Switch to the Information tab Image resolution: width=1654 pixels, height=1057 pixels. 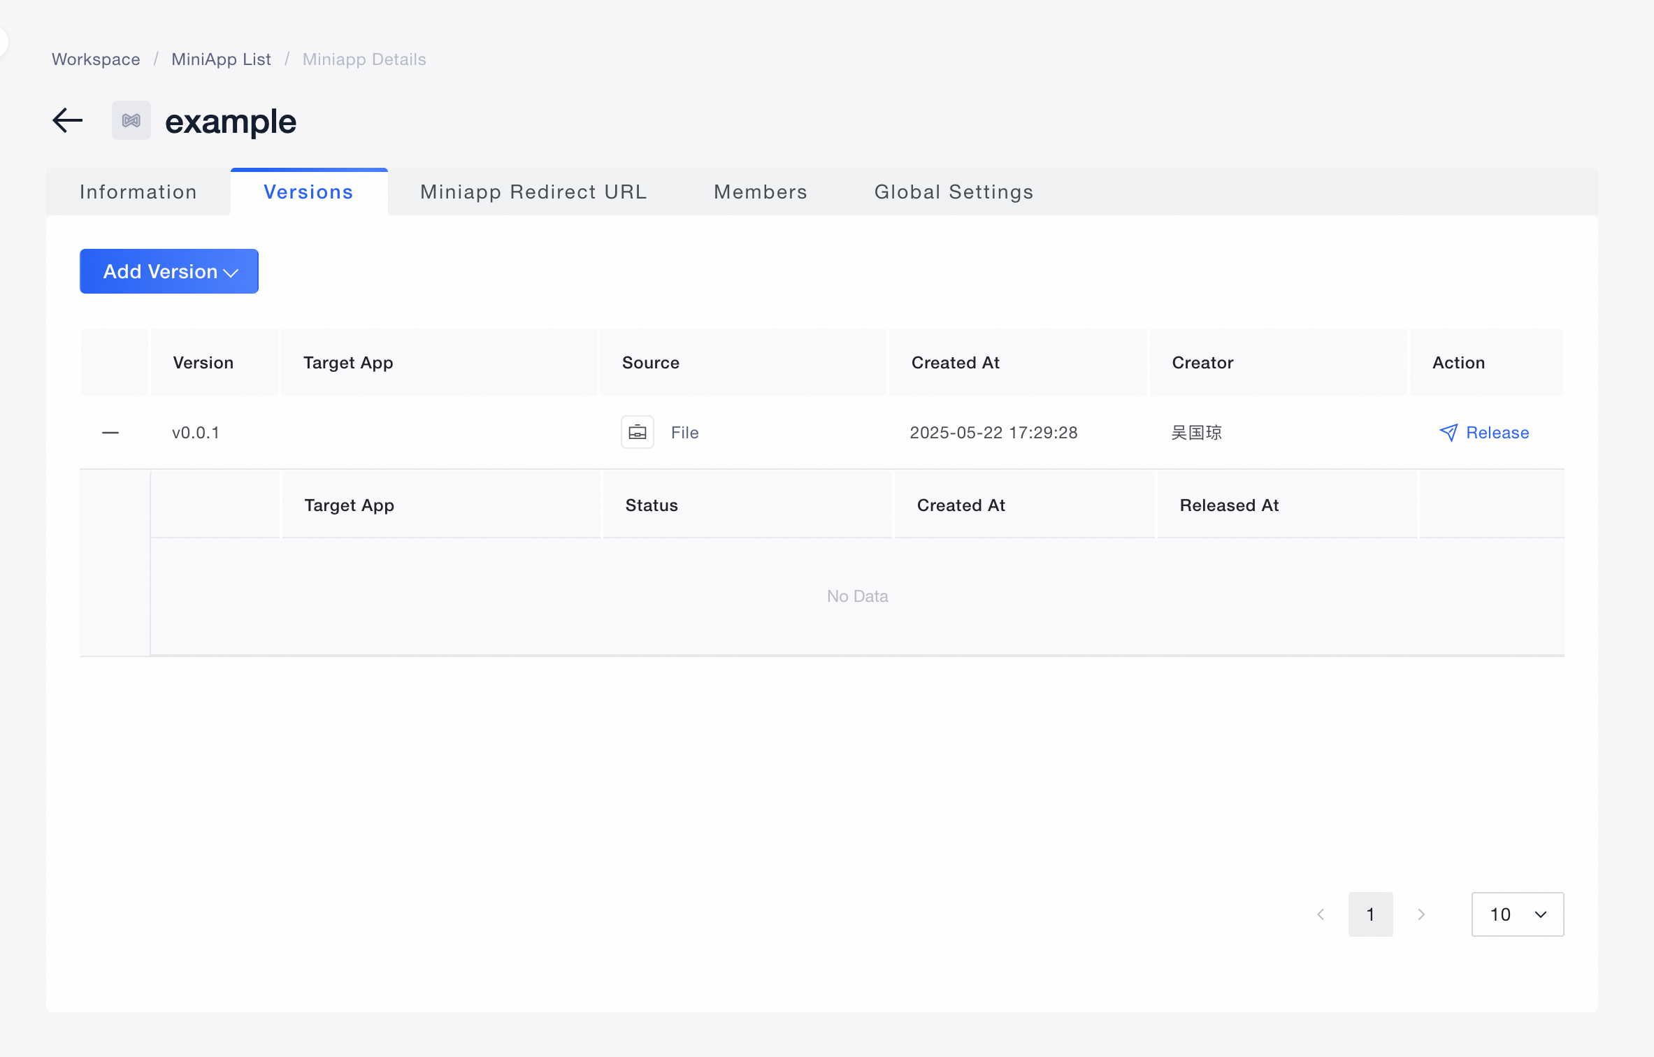click(x=138, y=192)
